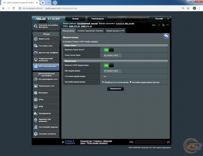The height and width of the screenshot is (156, 203).
Task: Open Гостевая сеть sidebar section
Action: tap(46, 46)
